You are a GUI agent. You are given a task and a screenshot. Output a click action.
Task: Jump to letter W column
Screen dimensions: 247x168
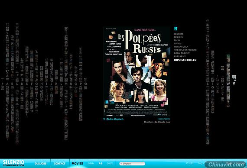click(x=228, y=84)
